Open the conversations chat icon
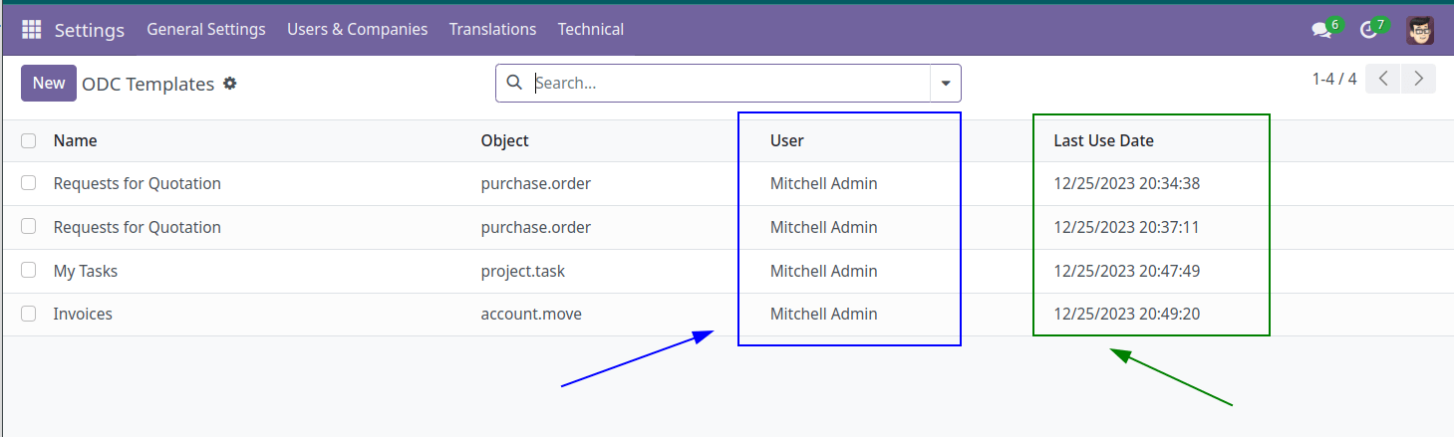 click(x=1322, y=30)
